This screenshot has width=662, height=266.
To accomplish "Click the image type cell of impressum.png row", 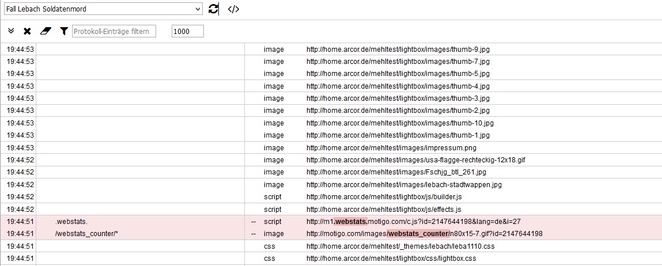I will (x=274, y=148).
